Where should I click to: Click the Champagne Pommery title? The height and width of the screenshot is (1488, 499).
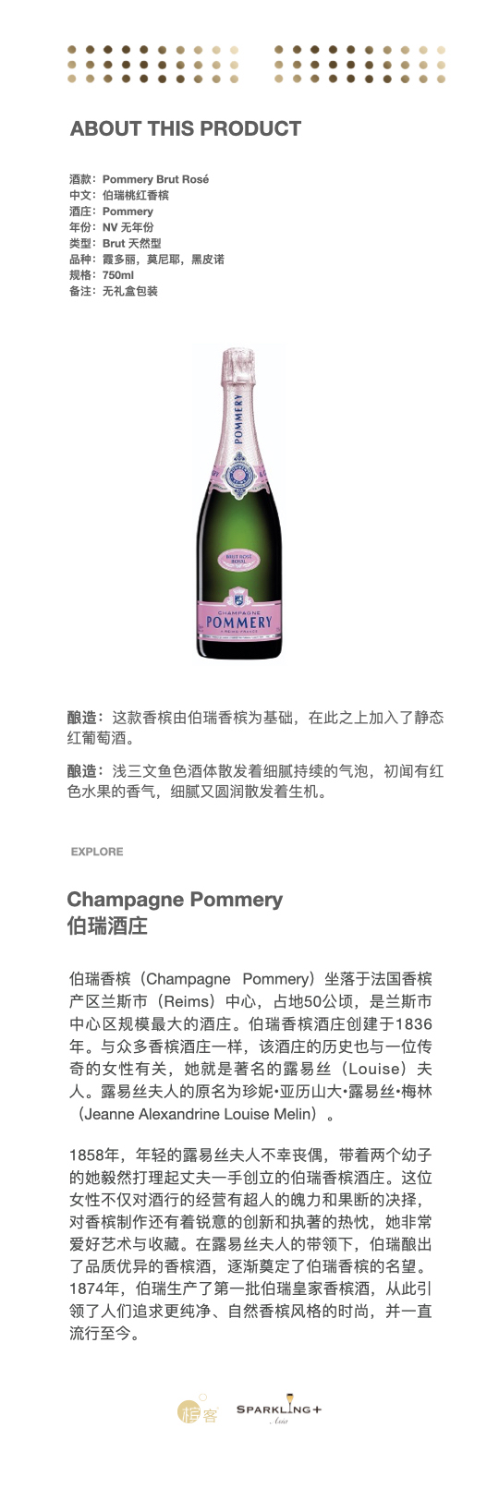pyautogui.click(x=175, y=900)
